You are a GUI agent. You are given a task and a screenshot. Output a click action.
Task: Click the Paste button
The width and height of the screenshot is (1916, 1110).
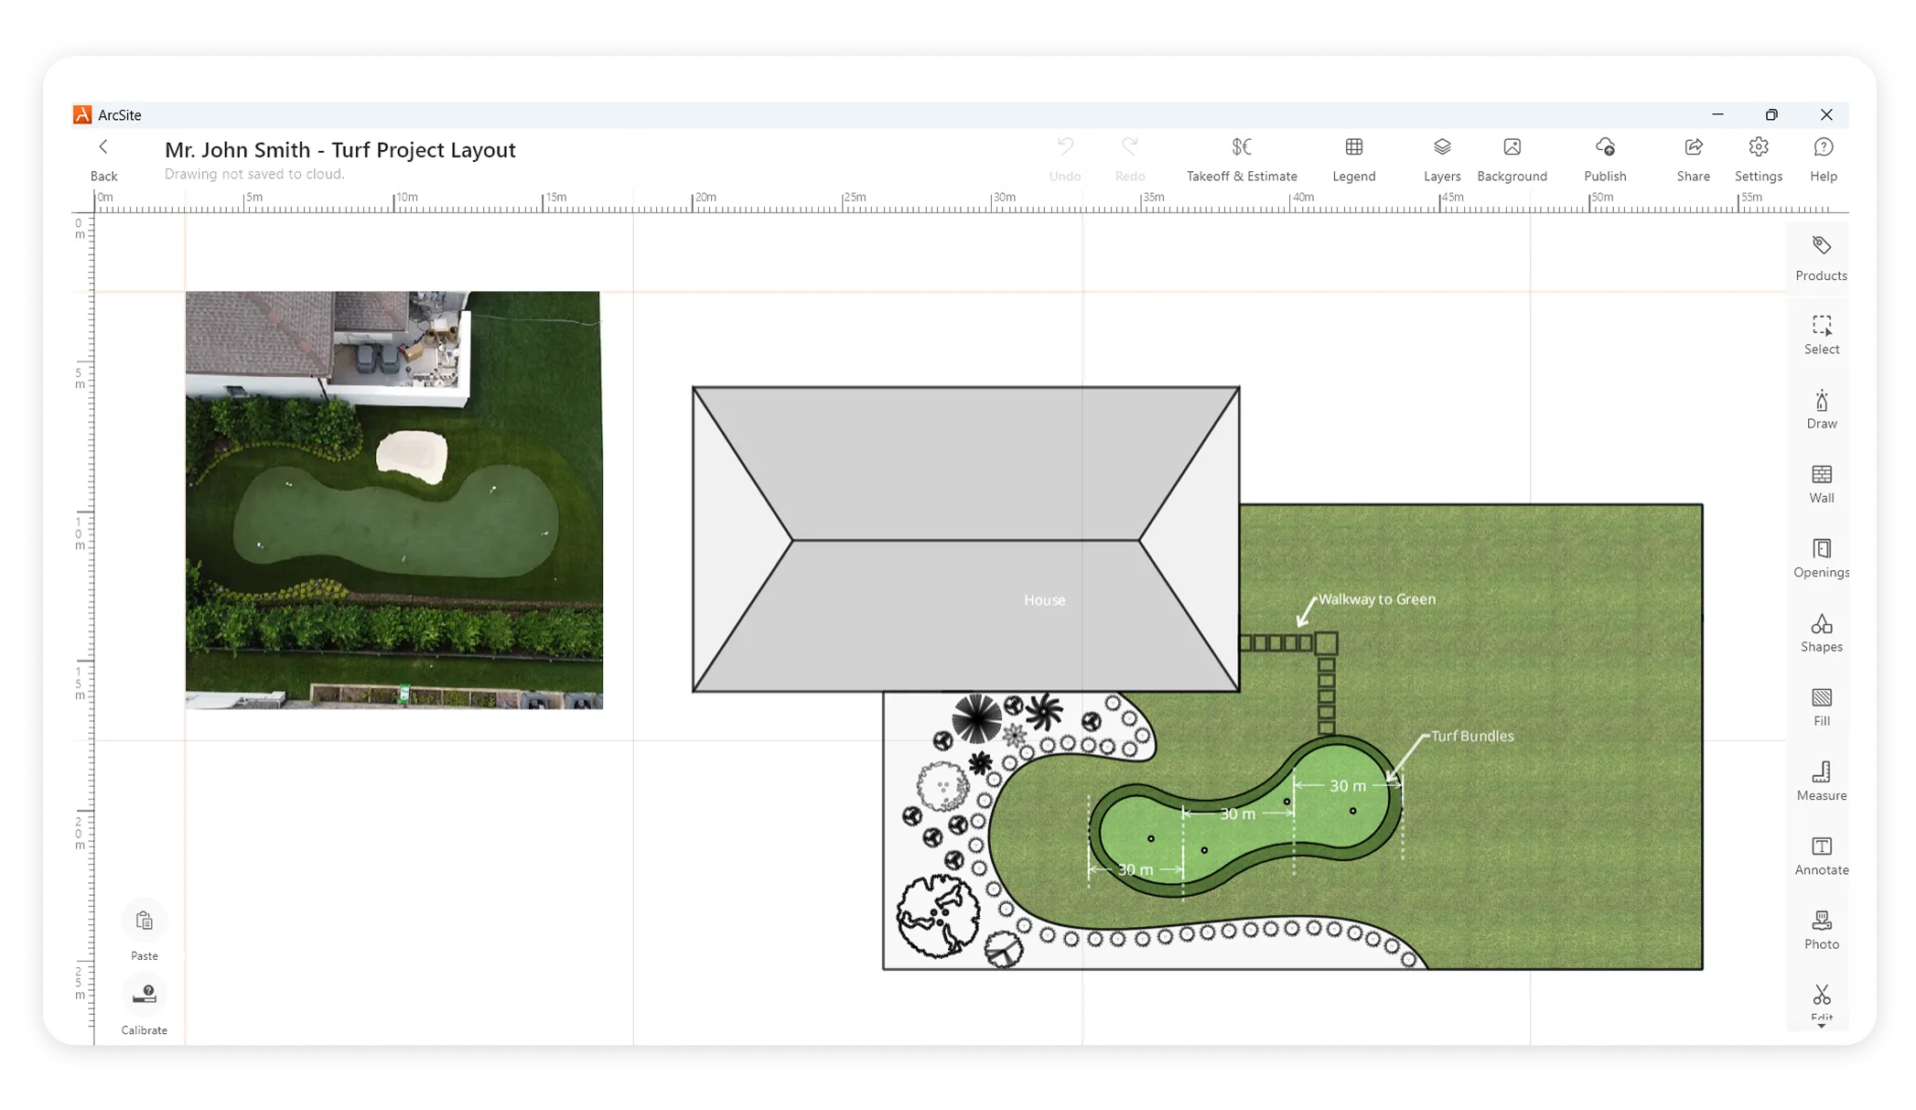(x=145, y=930)
